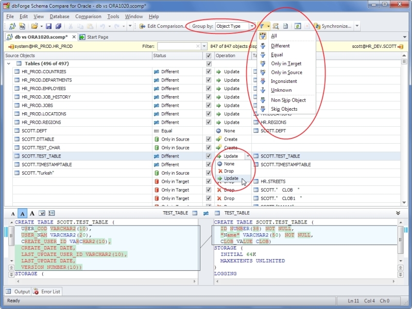This screenshot has width=412, height=309.
Task: Open the File menu
Action: pos(10,16)
